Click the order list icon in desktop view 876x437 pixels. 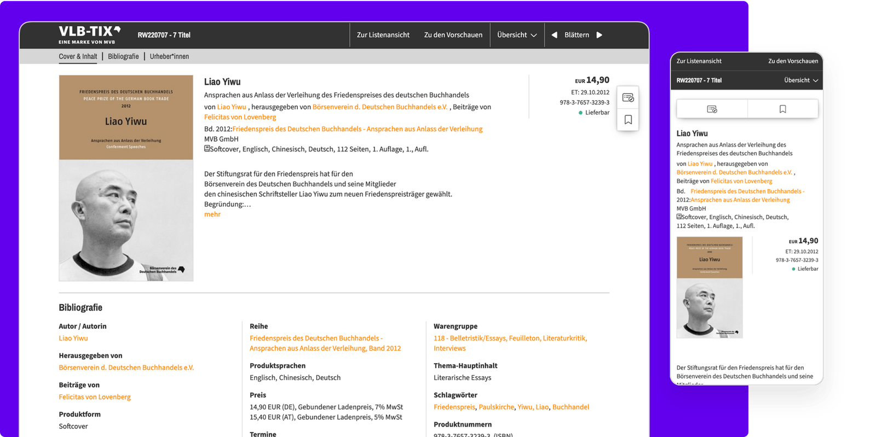(628, 97)
